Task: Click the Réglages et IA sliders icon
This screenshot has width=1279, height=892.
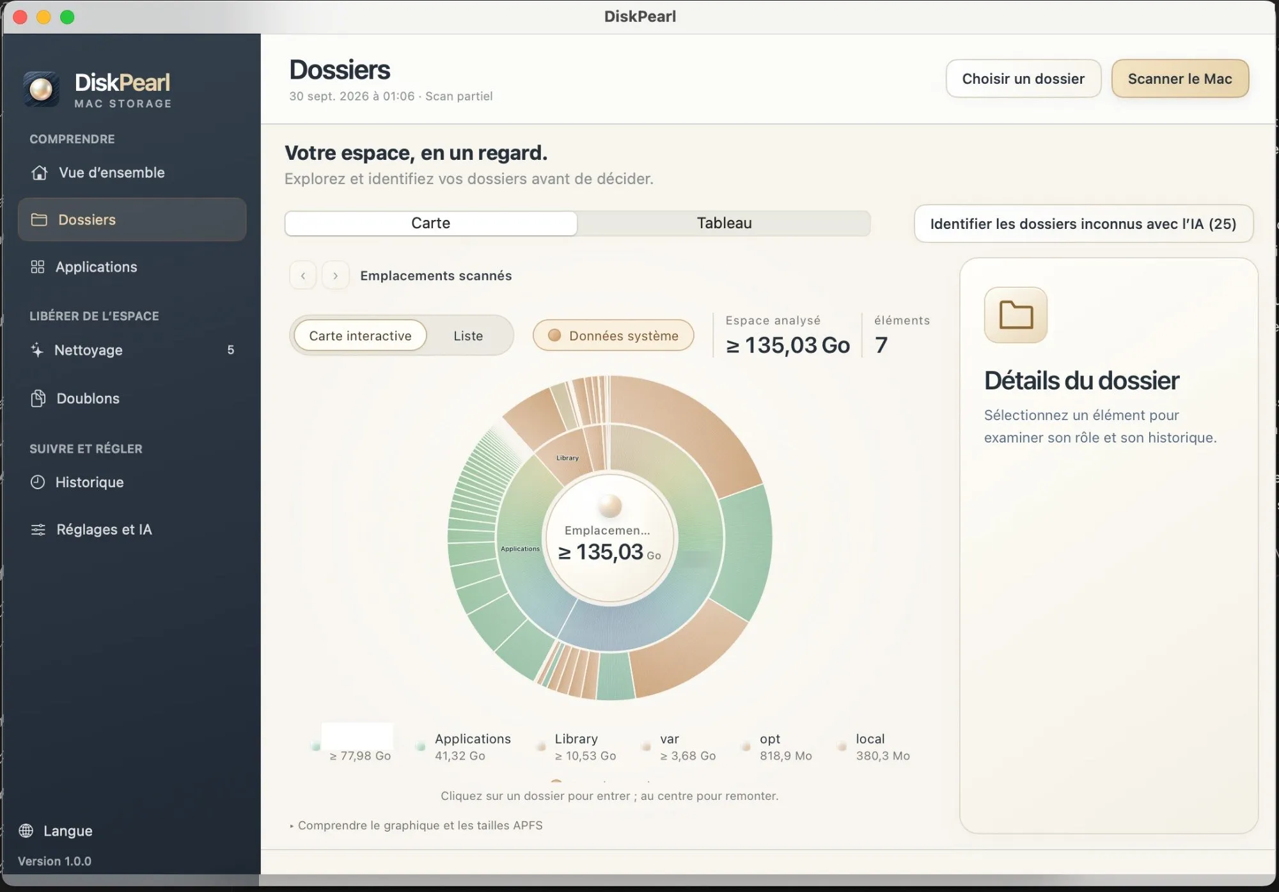Action: 38,529
